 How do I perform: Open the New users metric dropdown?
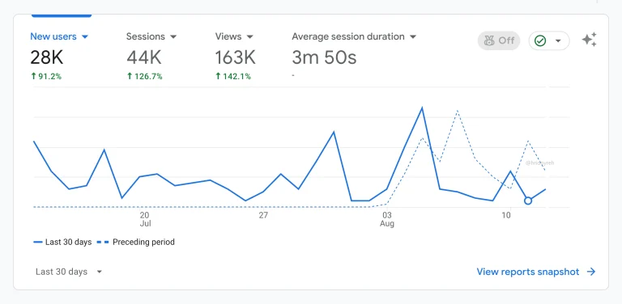click(59, 36)
